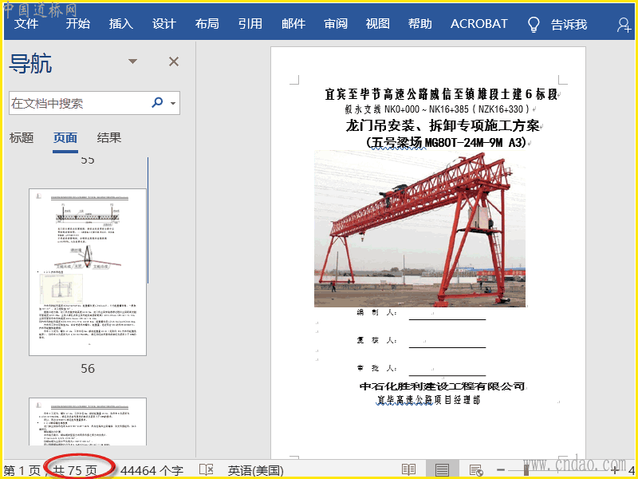Viewport: 638px width, 479px height.
Task: Click the 44464 个字 word count
Action: pos(152,471)
